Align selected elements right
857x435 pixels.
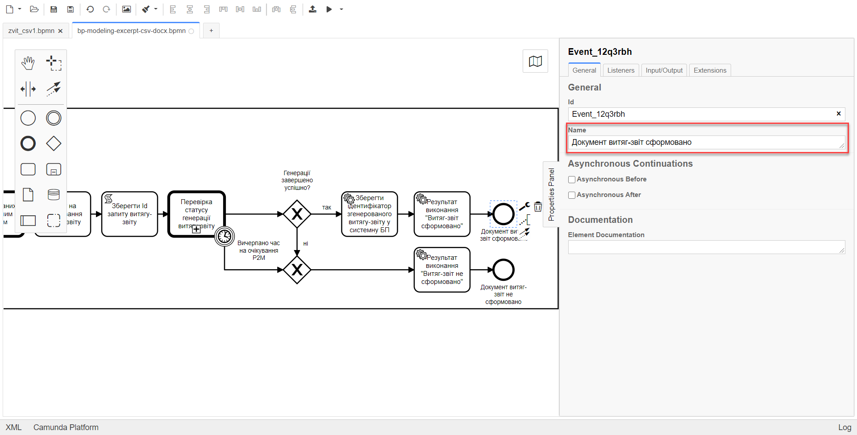click(x=206, y=9)
